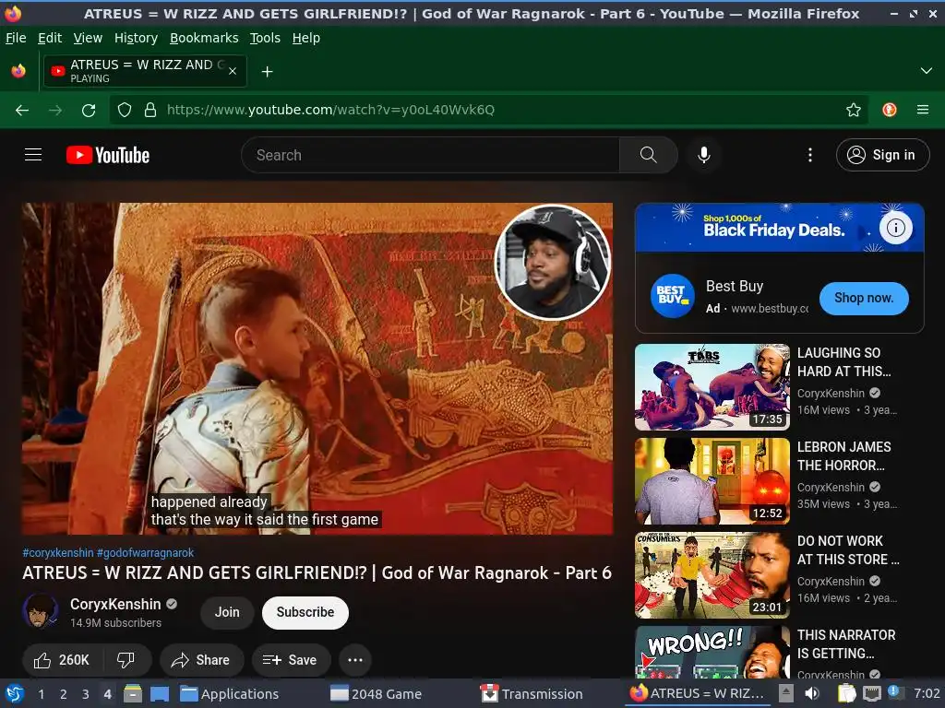Open a new browser tab

pos(267,72)
